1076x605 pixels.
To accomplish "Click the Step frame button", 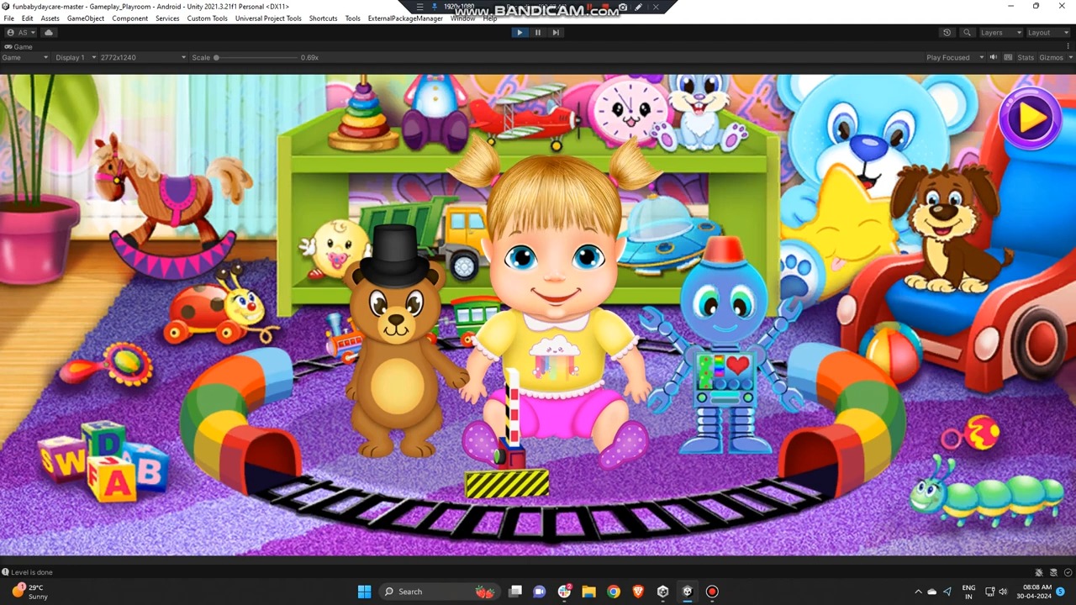I will coord(556,33).
